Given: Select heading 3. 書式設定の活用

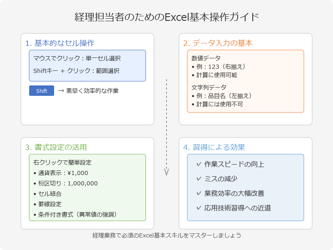Looking at the screenshot, I should coord(56,147).
